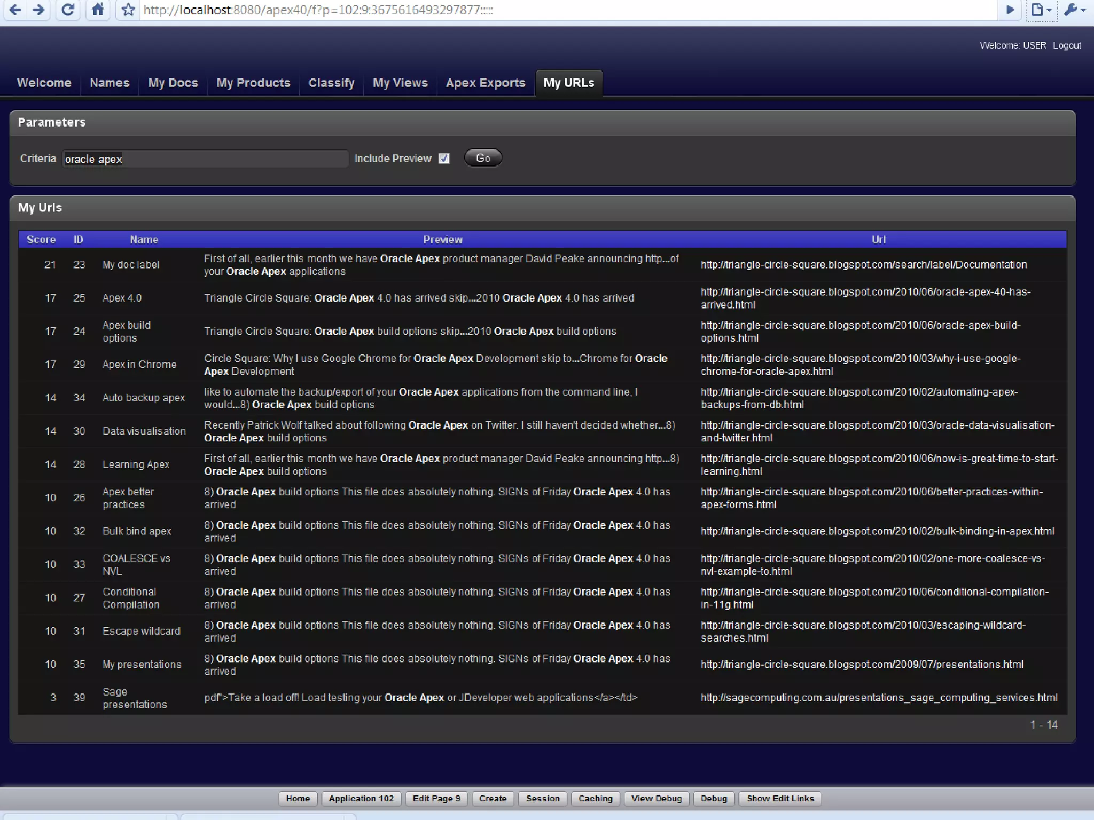Toggle the Include Preview checkbox
This screenshot has width=1094, height=820.
(x=444, y=159)
